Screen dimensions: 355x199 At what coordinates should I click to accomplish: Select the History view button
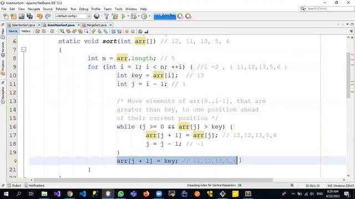[x=26, y=32]
